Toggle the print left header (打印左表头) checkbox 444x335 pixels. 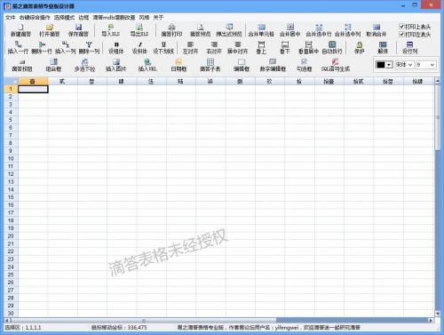point(401,35)
